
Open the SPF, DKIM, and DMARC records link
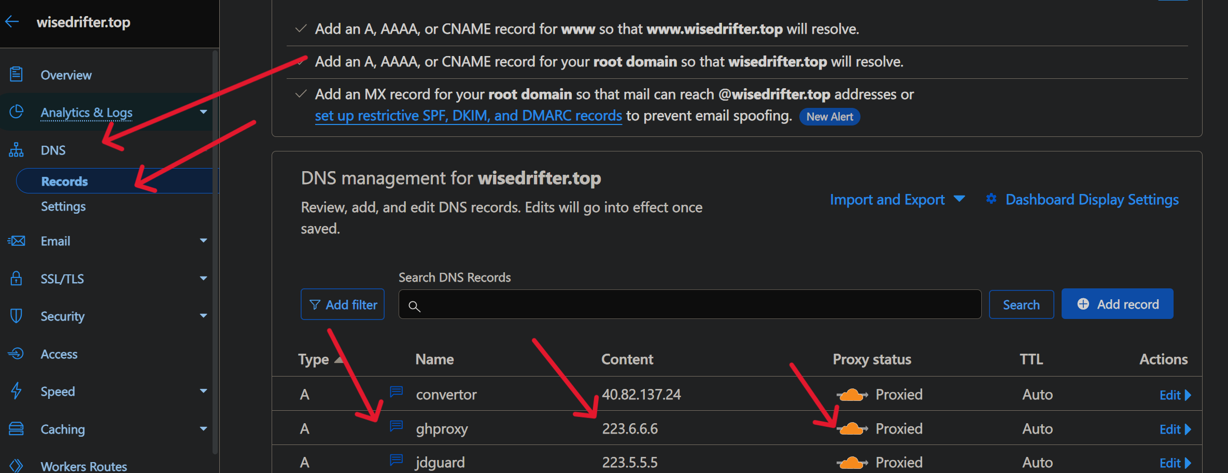pyautogui.click(x=469, y=116)
